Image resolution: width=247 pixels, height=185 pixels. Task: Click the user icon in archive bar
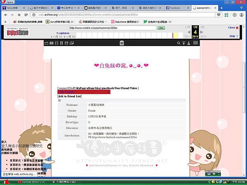click(189, 43)
